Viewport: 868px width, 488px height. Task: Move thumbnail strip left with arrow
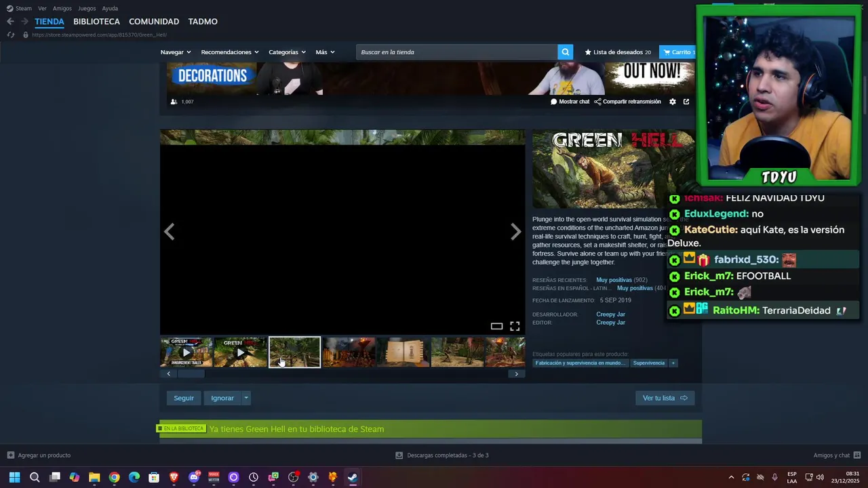pos(169,374)
